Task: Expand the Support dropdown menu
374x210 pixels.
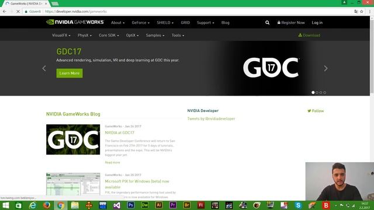Action: 205,23
